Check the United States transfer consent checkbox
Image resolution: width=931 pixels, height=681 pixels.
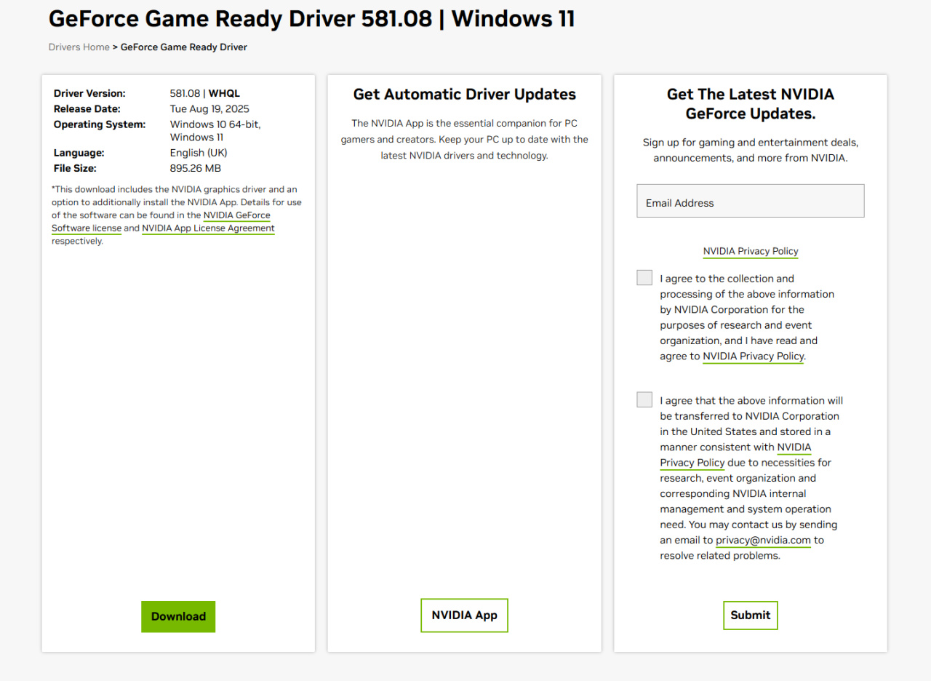(x=644, y=399)
